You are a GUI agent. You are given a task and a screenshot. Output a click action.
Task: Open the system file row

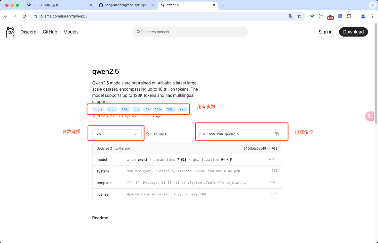pyautogui.click(x=187, y=171)
